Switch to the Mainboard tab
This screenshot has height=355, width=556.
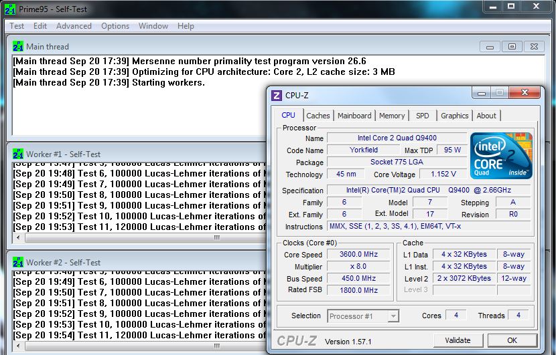354,116
